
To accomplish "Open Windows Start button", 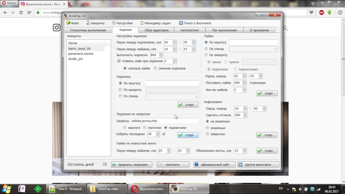I will click(7, 189).
